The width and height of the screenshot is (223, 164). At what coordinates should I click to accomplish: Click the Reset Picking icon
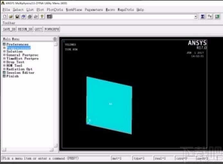[x=210, y=17]
